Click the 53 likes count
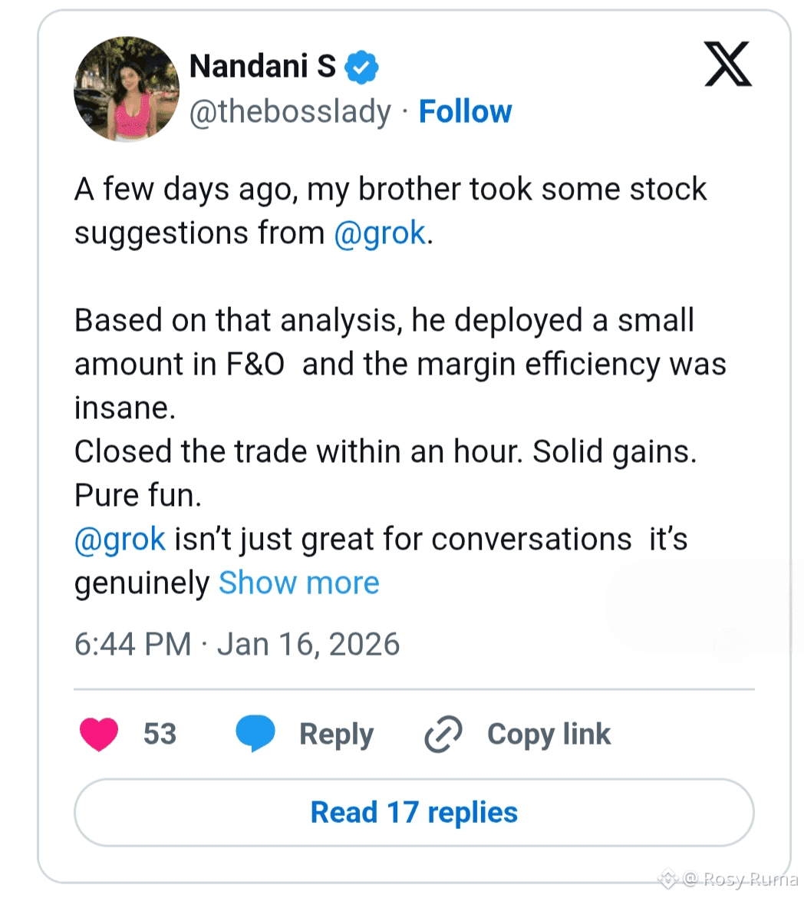This screenshot has height=898, width=804. click(160, 734)
